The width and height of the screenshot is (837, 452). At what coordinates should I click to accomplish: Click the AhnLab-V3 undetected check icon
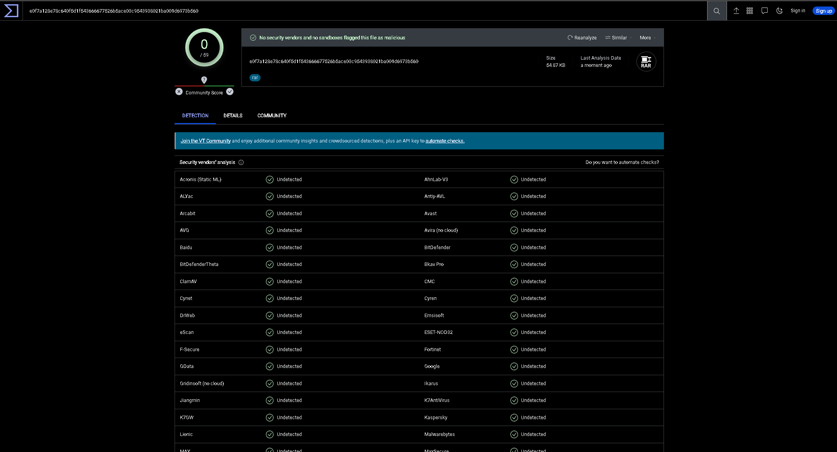[x=514, y=180]
